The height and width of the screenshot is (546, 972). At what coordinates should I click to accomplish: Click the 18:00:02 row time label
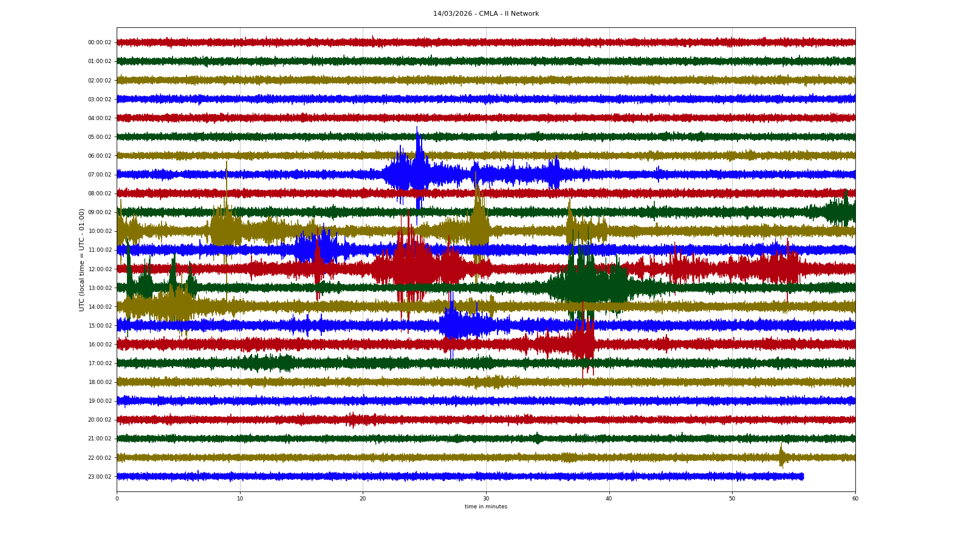100,382
